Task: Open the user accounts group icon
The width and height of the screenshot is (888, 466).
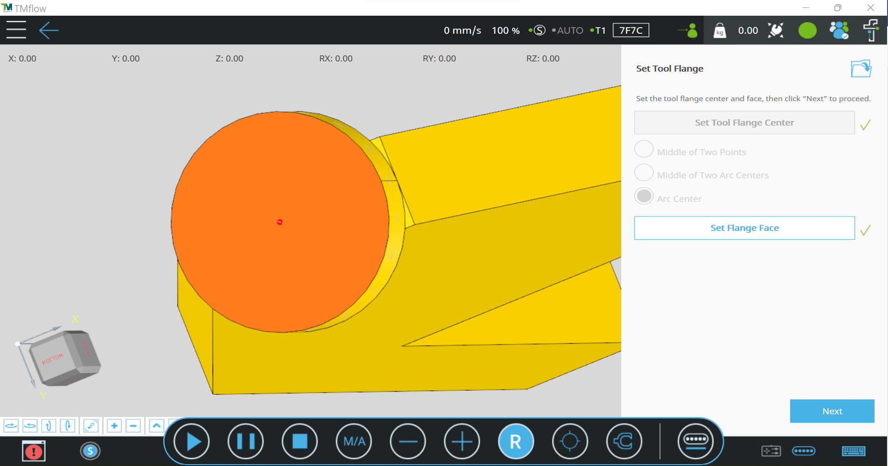Action: pos(839,30)
